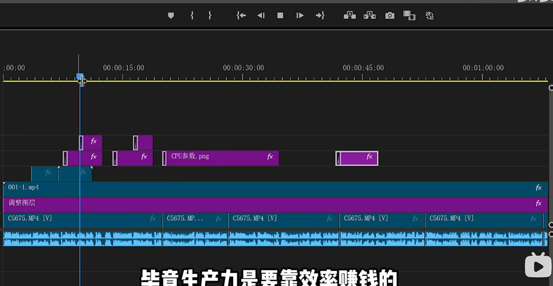Click the blue playhead marker on the ruler
The image size is (553, 286).
tap(80, 75)
